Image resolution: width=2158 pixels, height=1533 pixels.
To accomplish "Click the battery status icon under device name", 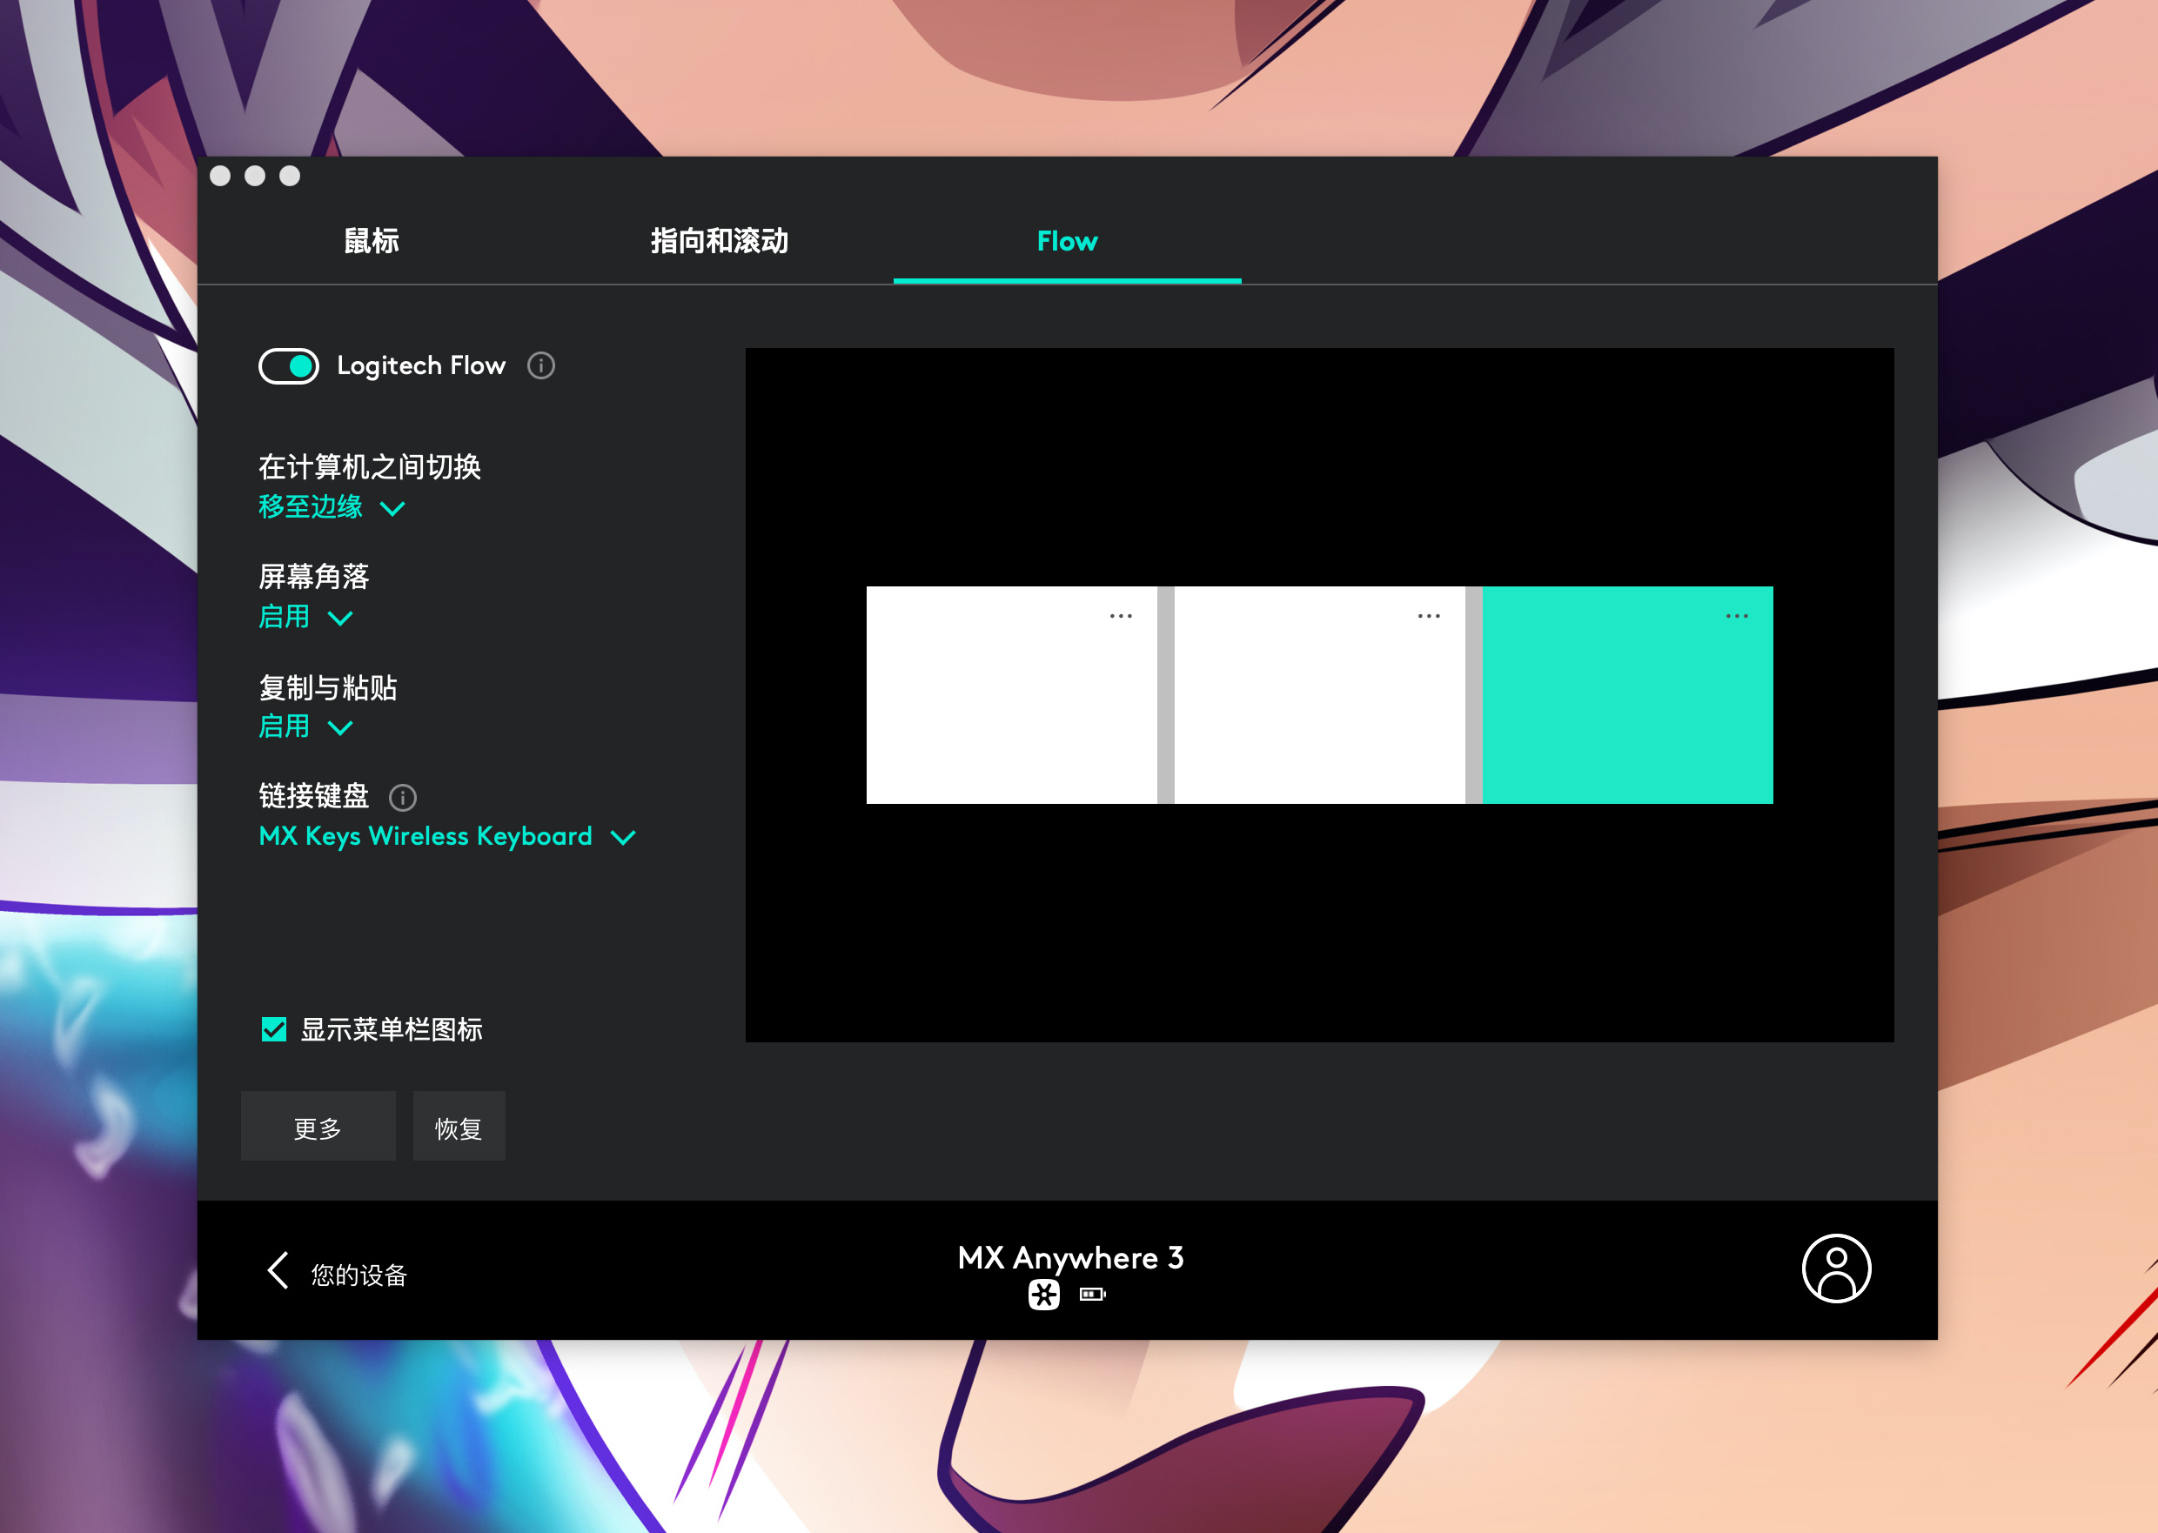I will point(1092,1295).
